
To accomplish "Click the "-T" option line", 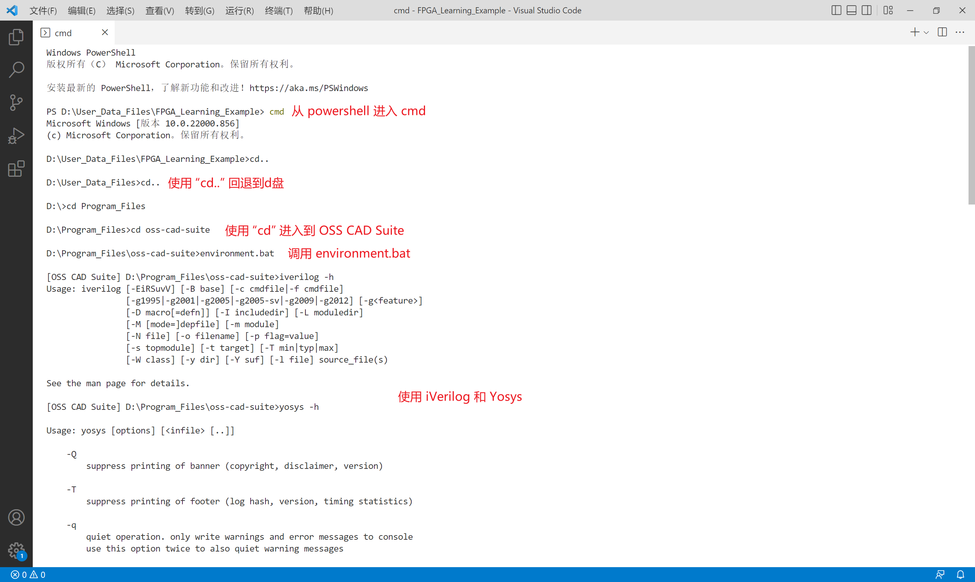I will 71,489.
